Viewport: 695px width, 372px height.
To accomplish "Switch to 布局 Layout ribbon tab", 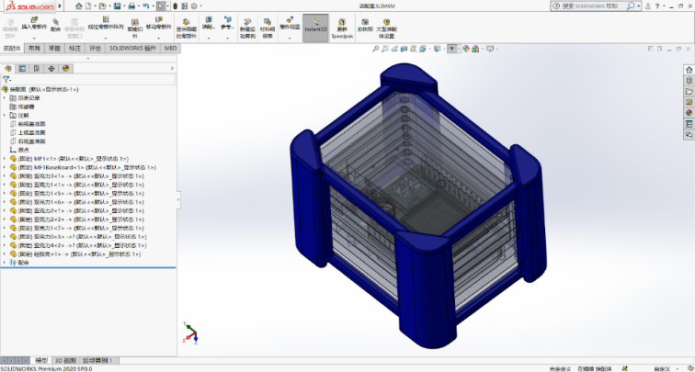I will tap(34, 49).
